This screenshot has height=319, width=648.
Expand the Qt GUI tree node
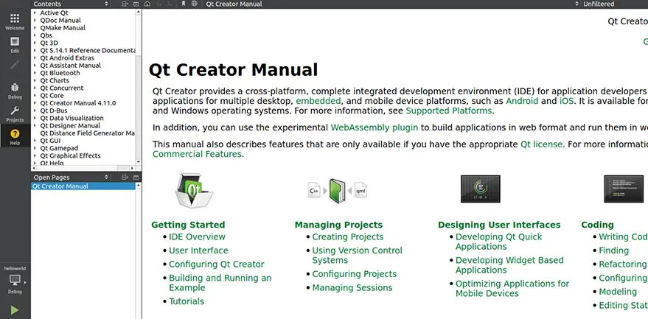35,141
